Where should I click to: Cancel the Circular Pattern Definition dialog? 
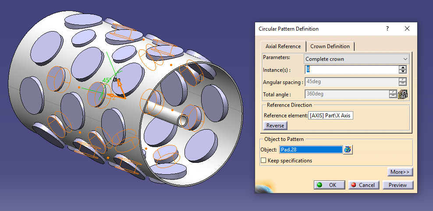click(364, 185)
